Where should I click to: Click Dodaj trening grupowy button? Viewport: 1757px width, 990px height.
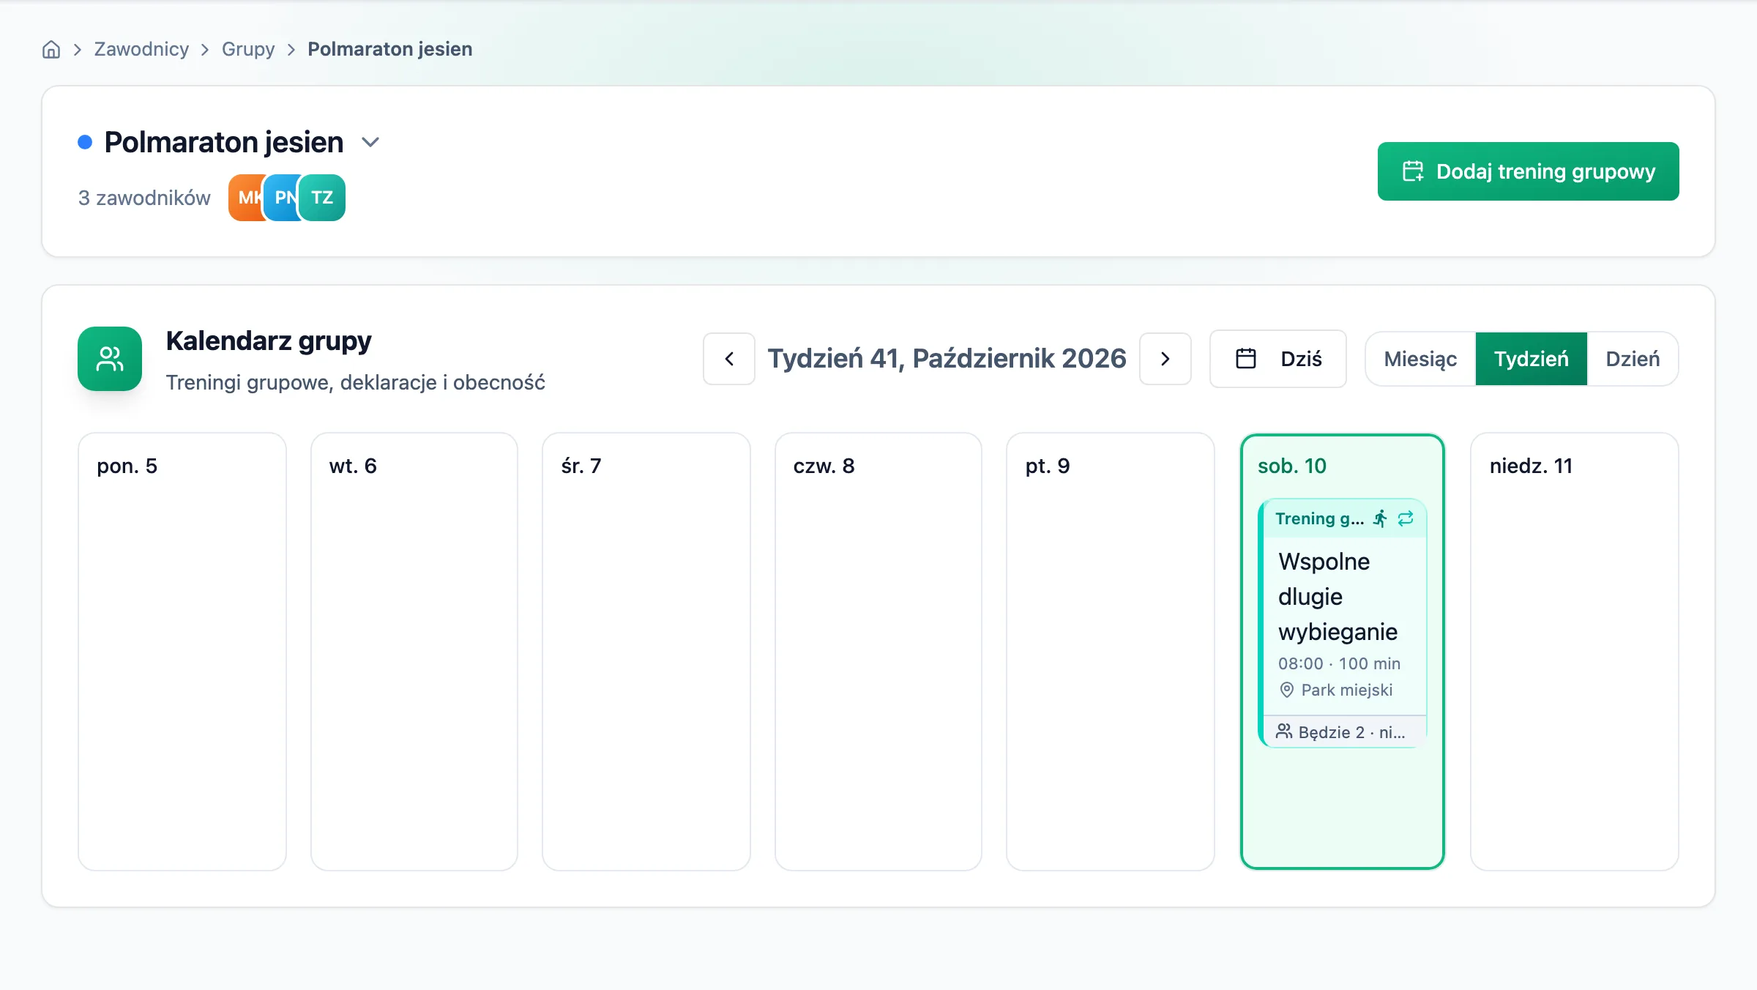1528,171
